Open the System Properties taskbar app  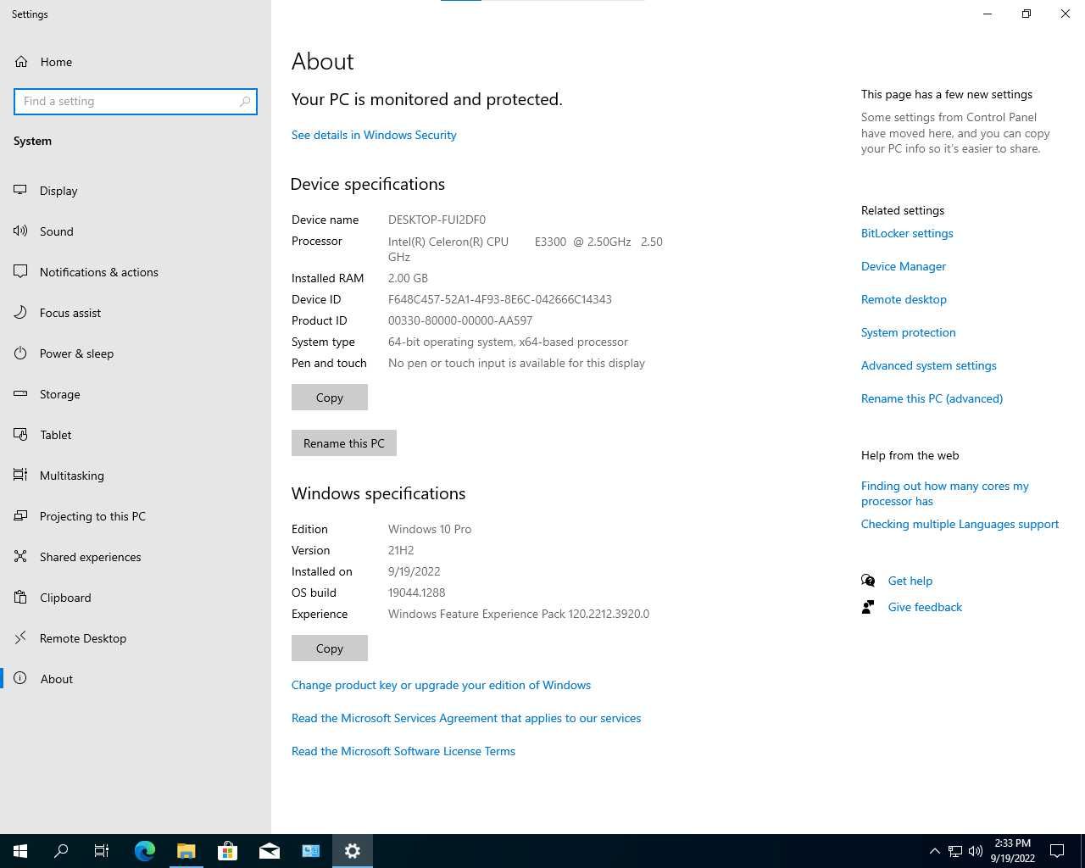[x=311, y=851]
